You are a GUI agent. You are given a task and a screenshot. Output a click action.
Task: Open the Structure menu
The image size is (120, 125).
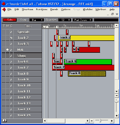[x=27, y=10]
